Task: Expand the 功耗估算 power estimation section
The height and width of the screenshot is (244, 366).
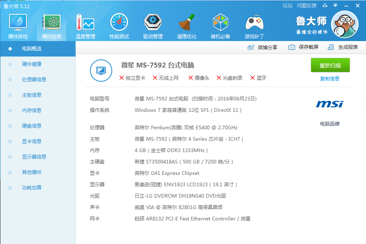Action: point(26,187)
